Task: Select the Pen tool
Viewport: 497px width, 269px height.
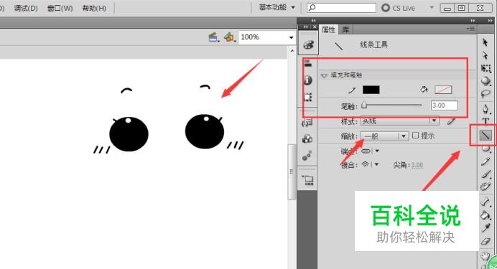Action: (x=486, y=108)
